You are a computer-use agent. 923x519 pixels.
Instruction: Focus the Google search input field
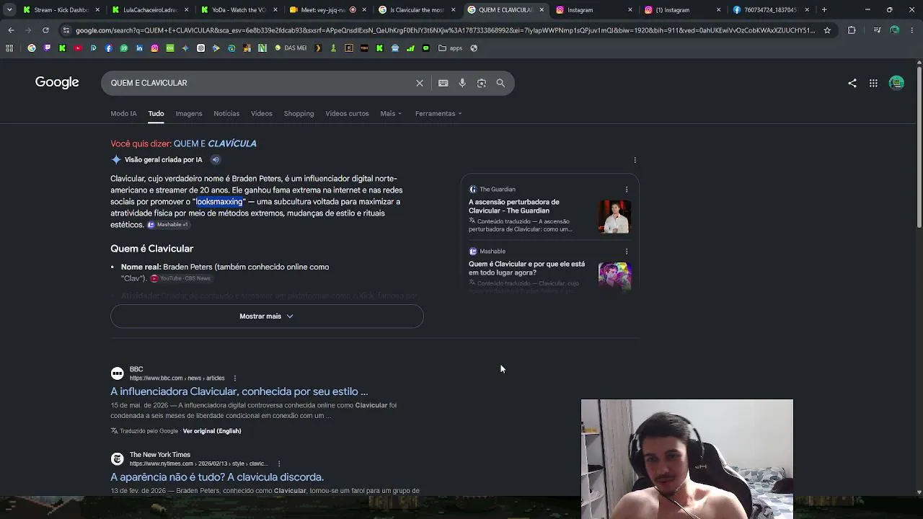point(260,83)
